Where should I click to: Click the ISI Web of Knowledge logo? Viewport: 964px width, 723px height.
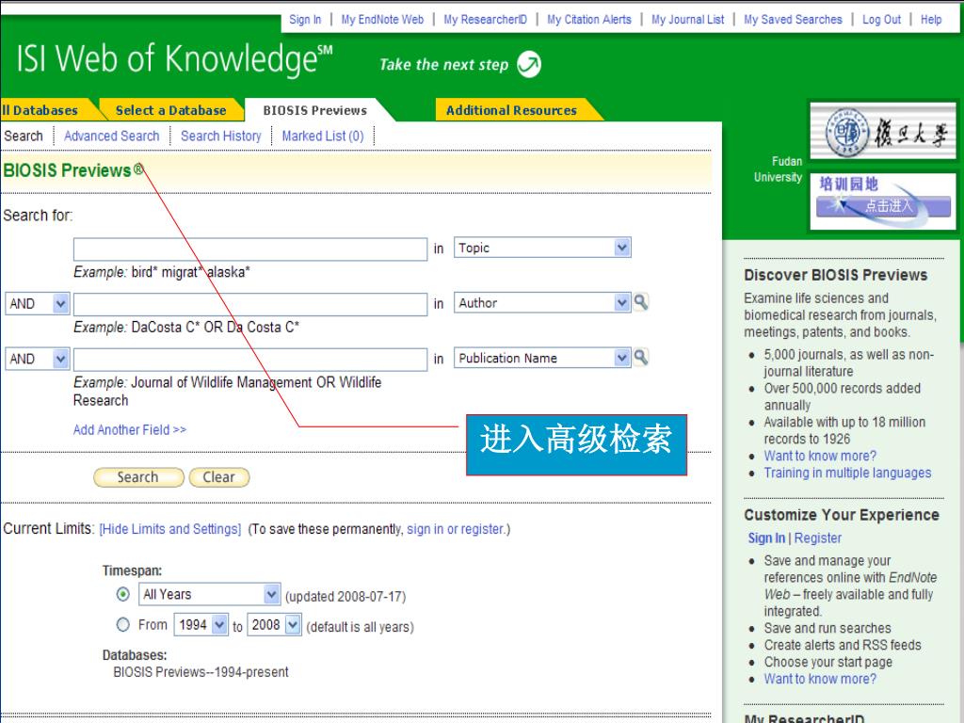pyautogui.click(x=174, y=59)
